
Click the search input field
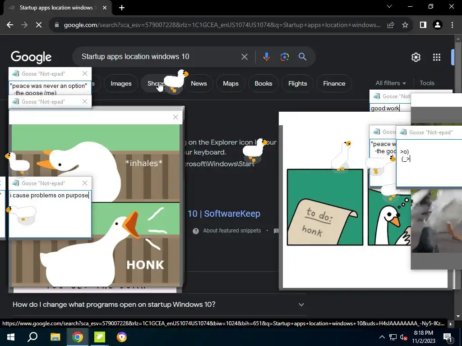(159, 57)
